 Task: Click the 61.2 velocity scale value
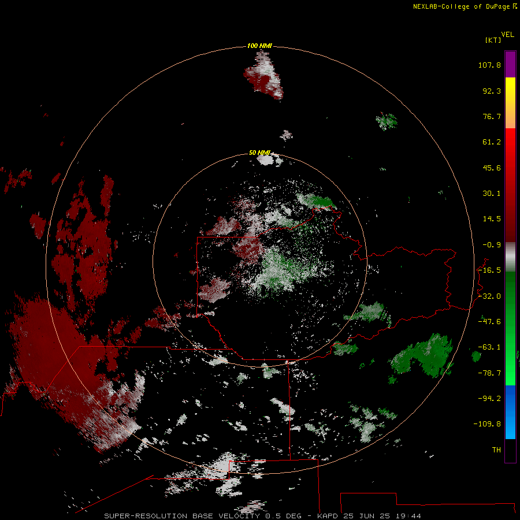[492, 142]
